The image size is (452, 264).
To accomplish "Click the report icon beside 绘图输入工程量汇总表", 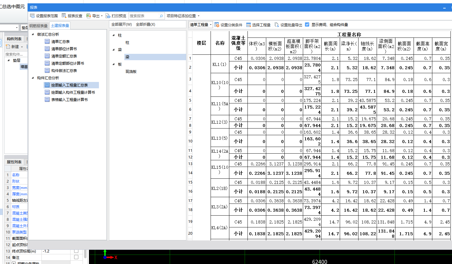I will (47, 85).
